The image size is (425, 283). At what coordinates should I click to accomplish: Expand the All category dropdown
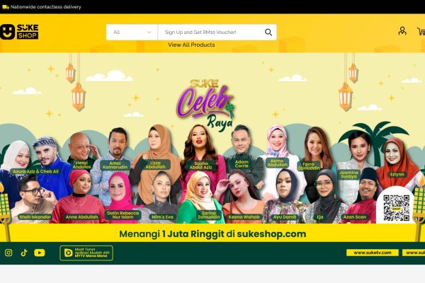[x=132, y=33]
